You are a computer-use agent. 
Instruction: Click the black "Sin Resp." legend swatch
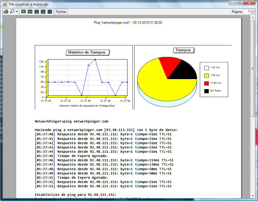tap(207, 91)
